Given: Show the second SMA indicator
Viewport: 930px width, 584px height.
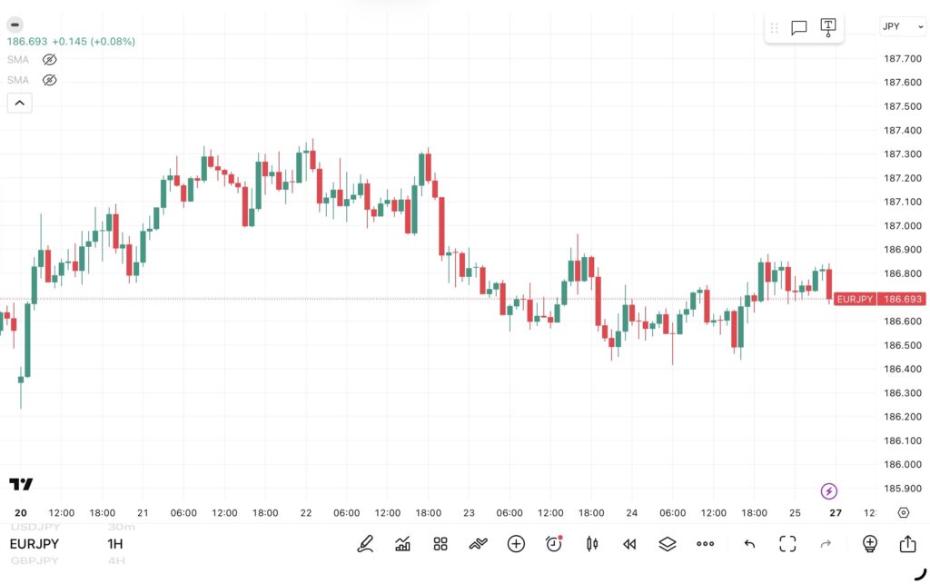Looking at the screenshot, I should [50, 80].
